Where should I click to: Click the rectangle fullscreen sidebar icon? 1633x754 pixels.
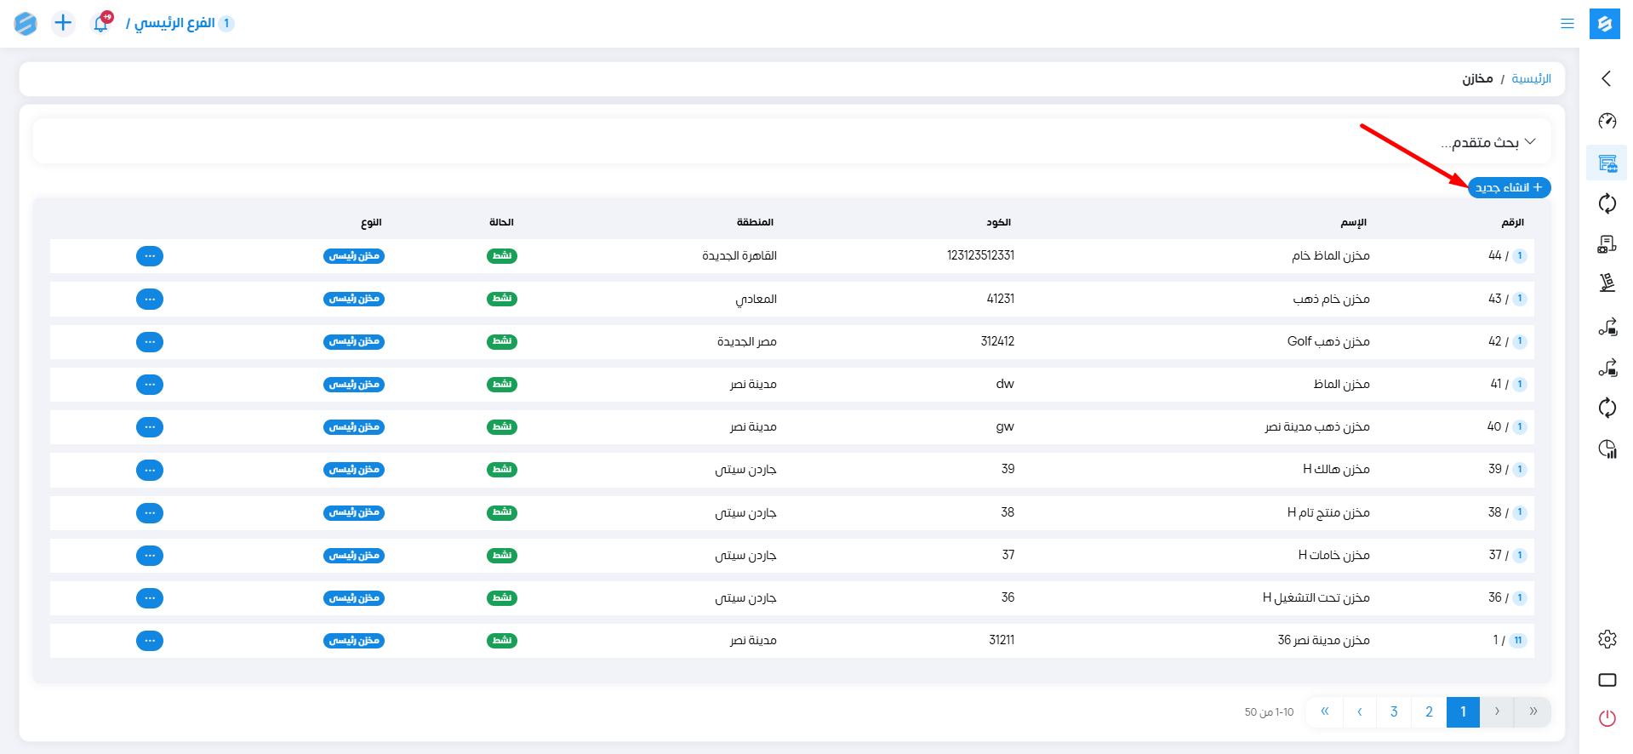(x=1607, y=680)
